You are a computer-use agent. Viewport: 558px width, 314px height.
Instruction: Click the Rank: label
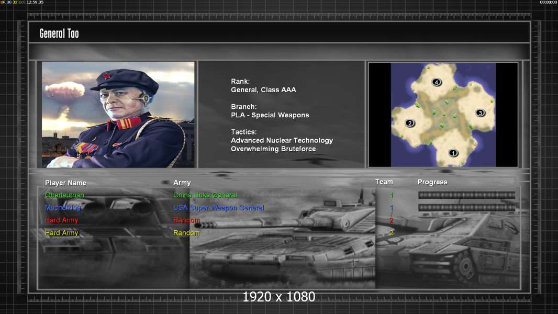click(241, 82)
